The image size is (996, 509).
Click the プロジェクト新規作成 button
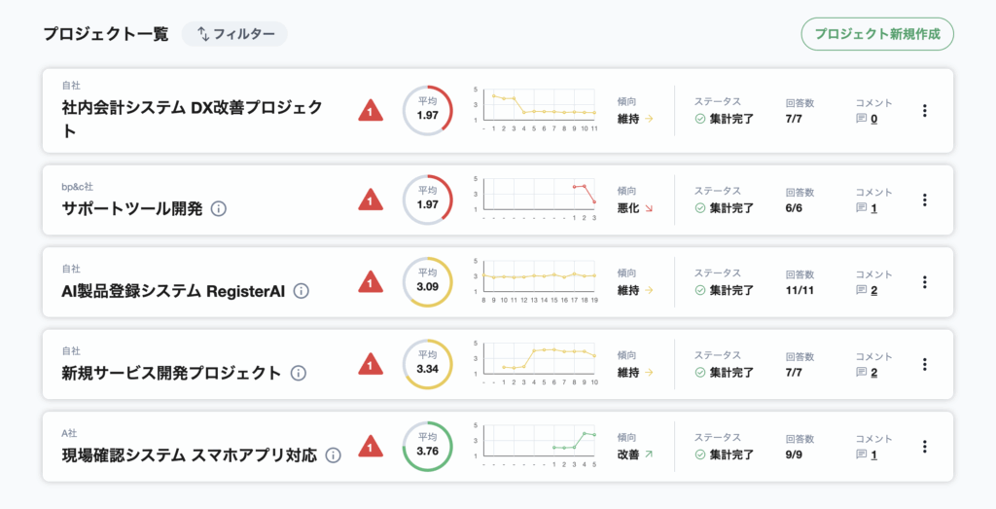[877, 34]
